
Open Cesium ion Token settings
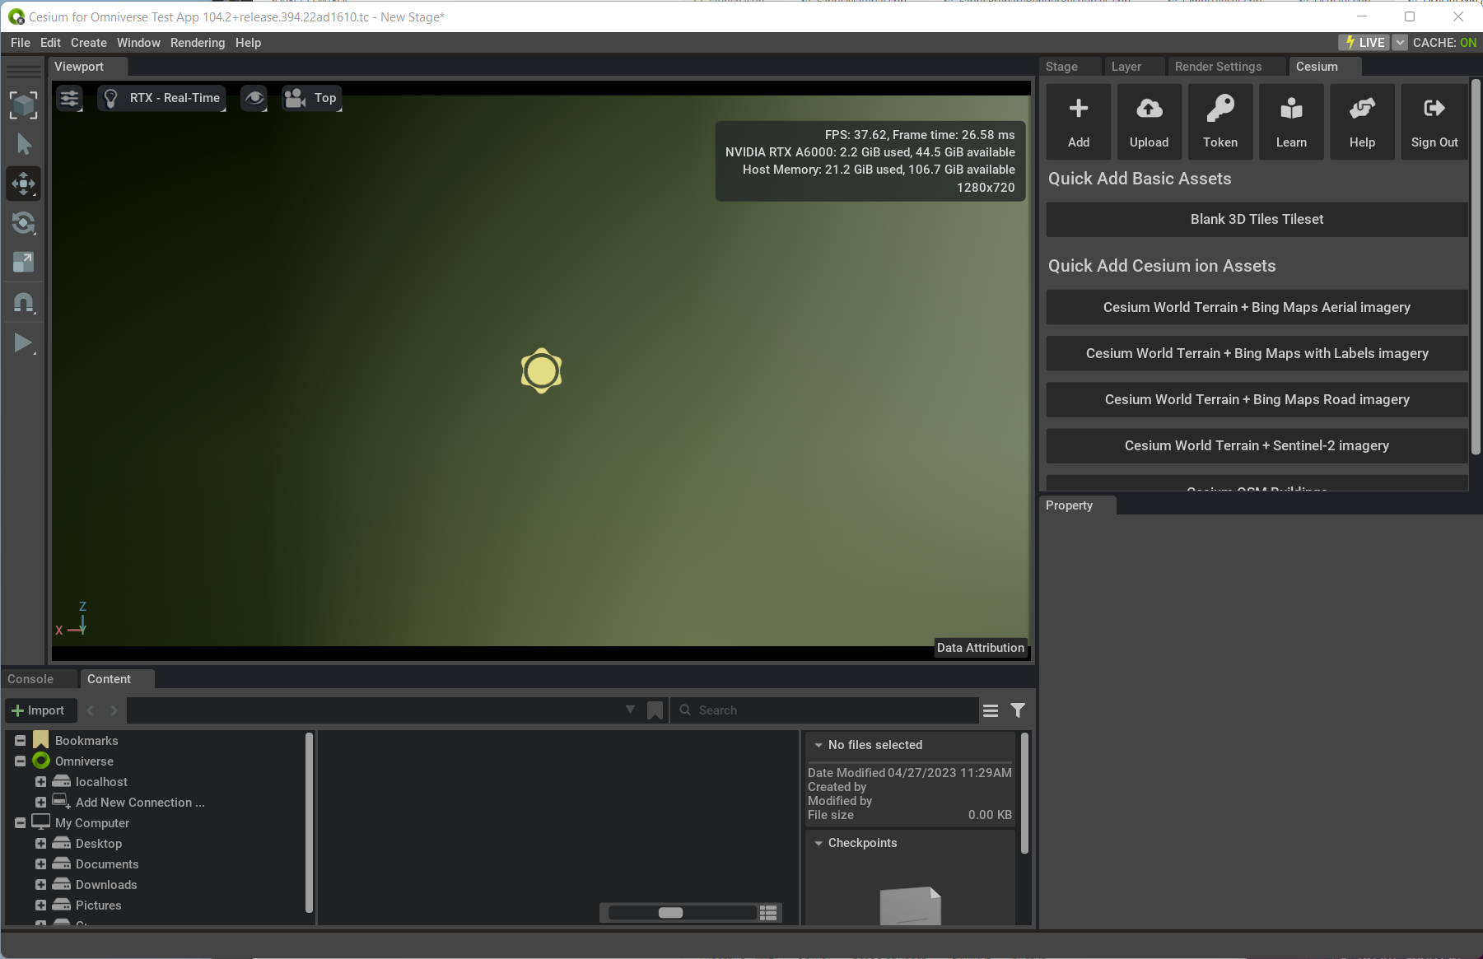click(1220, 121)
